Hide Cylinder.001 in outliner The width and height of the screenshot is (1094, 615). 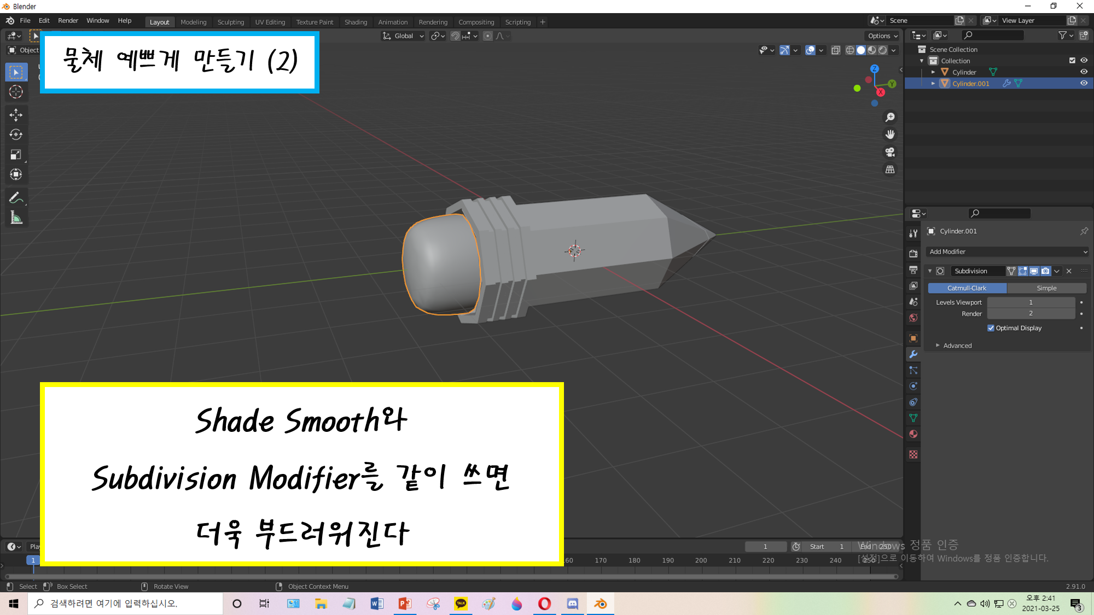pos(1084,84)
